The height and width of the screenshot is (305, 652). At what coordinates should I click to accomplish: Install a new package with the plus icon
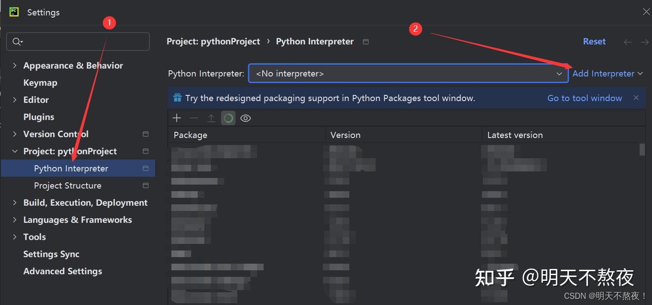coord(177,118)
